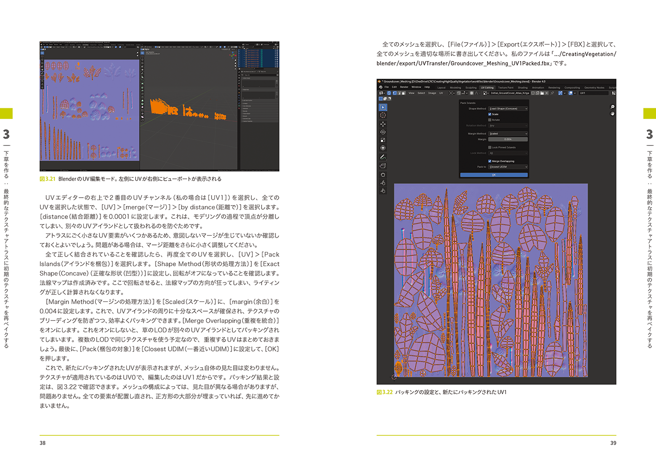This screenshot has height=463, width=656.
Task: Open the File menu
Action: point(387,87)
